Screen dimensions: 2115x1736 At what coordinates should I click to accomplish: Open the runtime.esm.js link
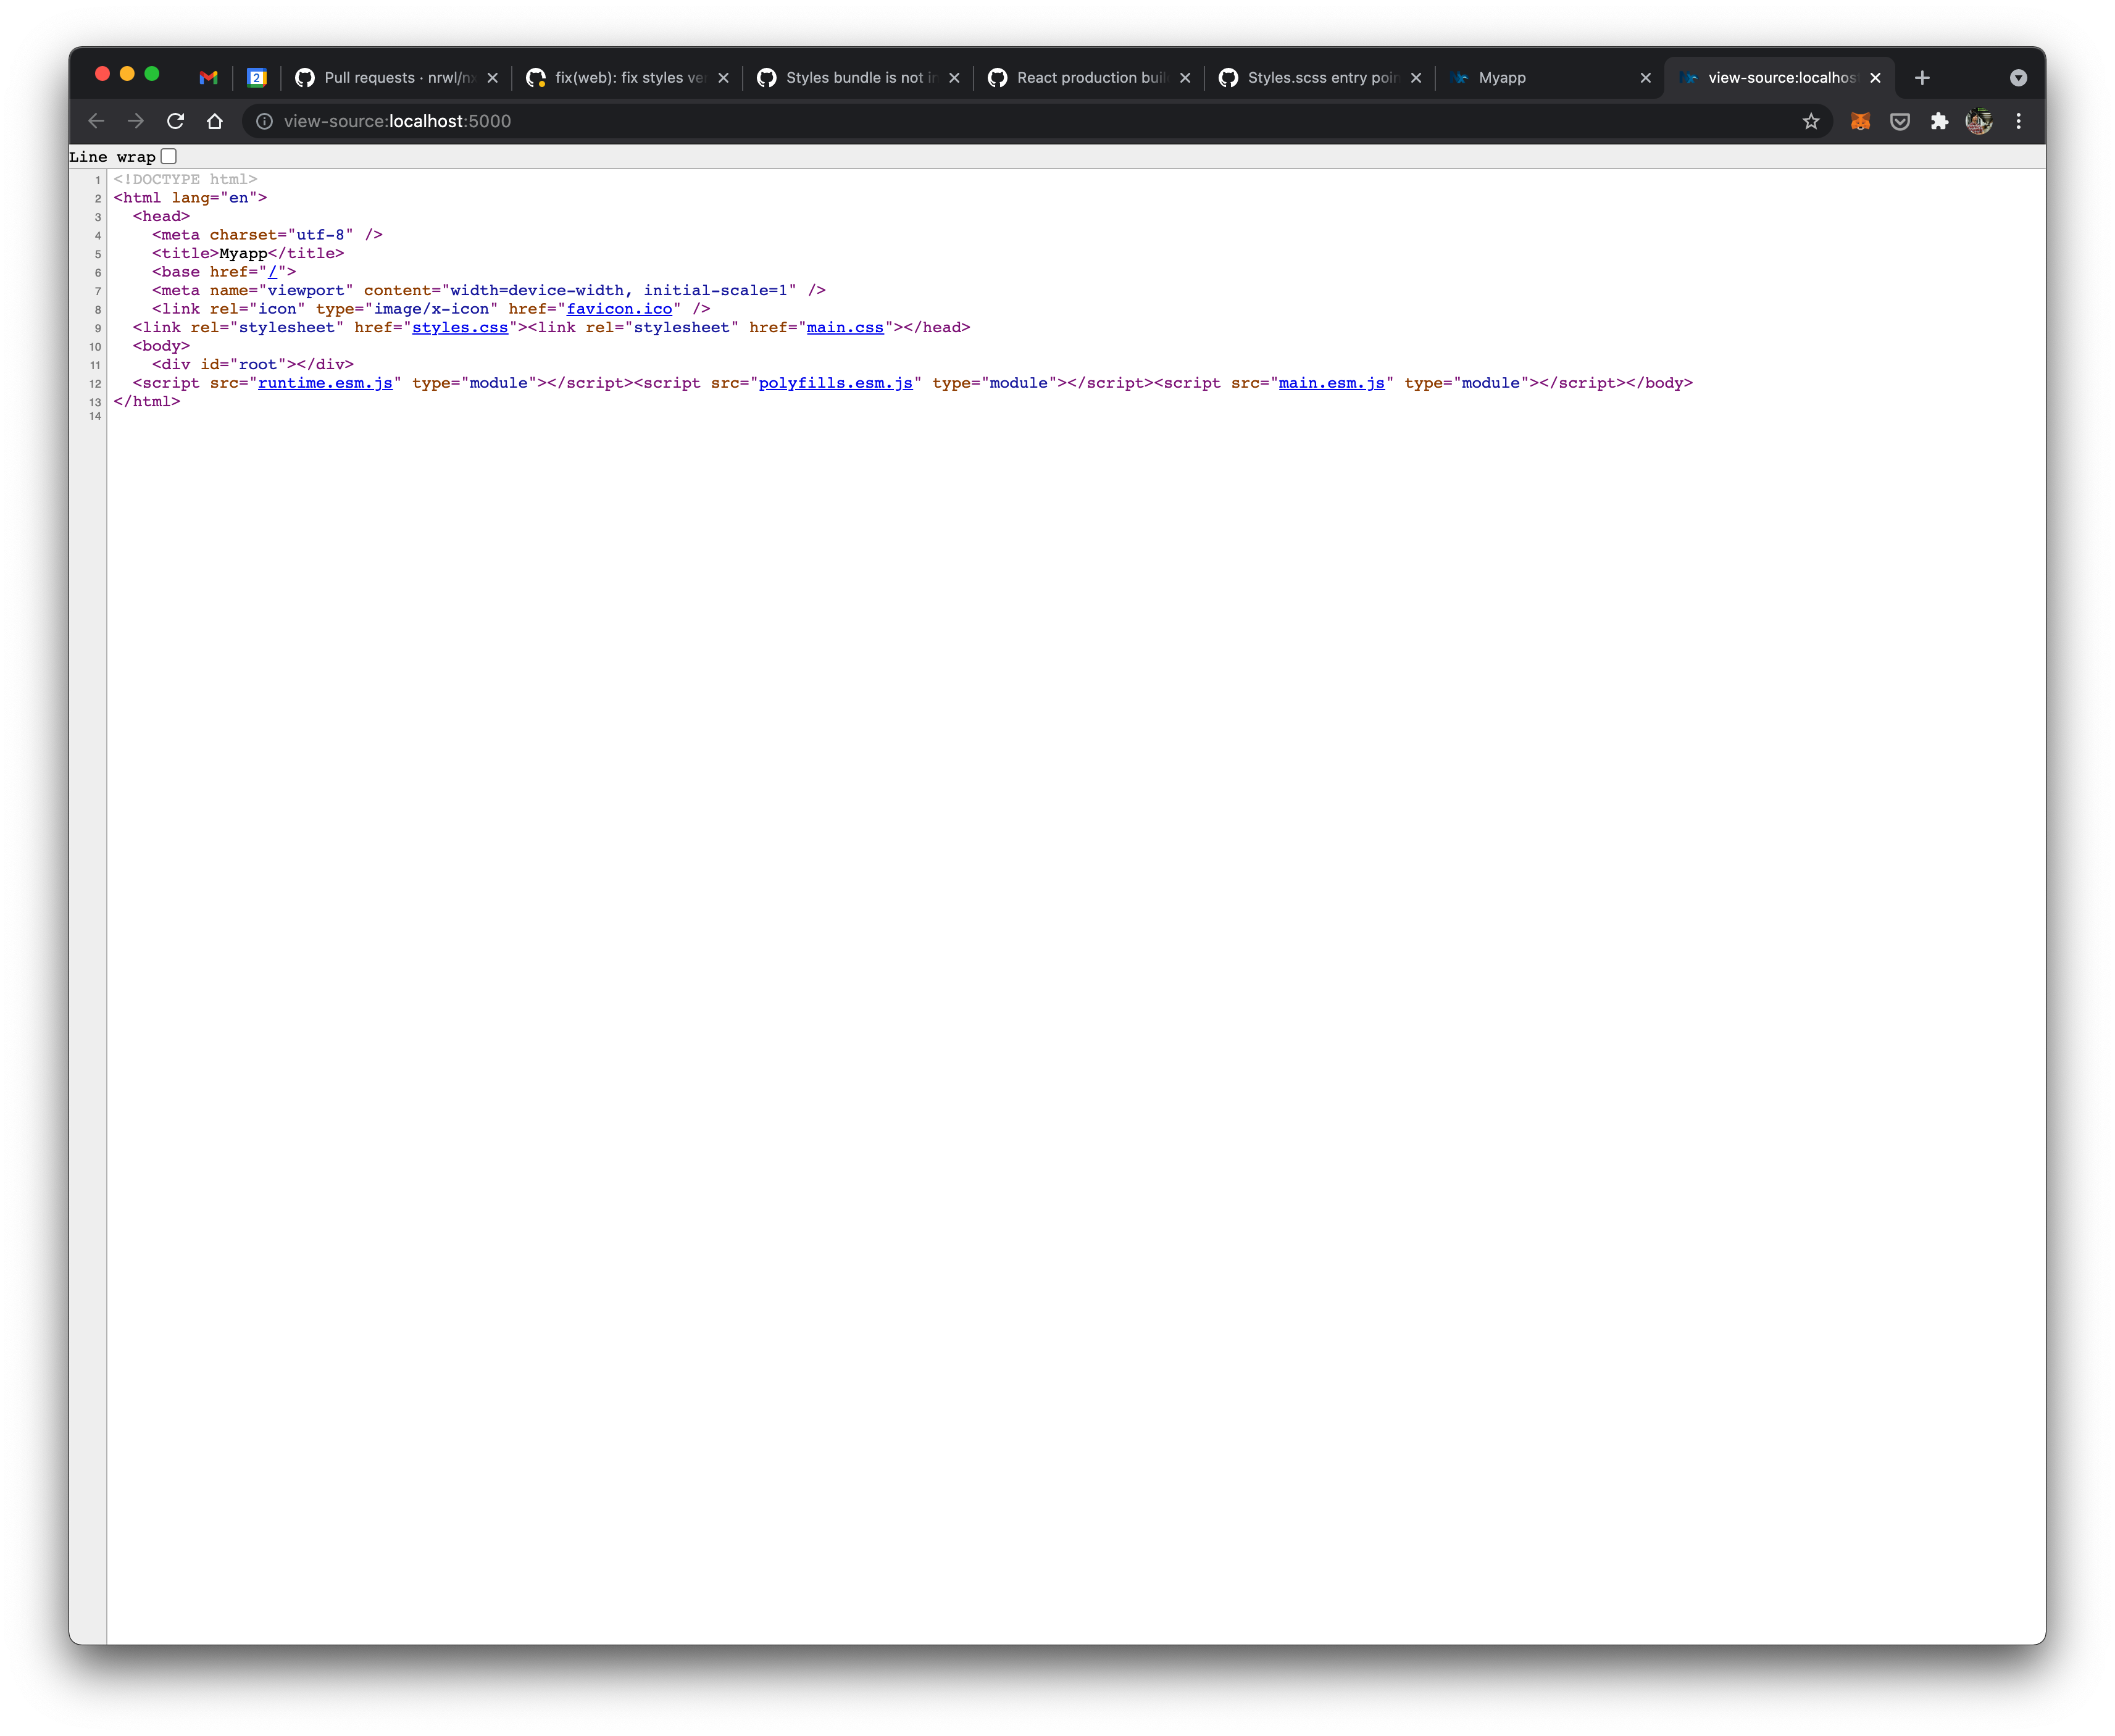pos(326,383)
